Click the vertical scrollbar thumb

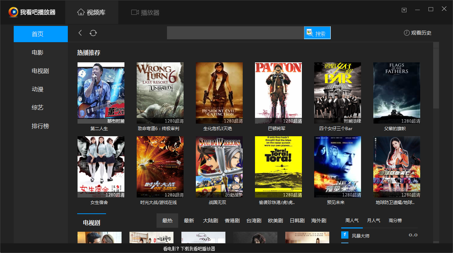(436, 78)
